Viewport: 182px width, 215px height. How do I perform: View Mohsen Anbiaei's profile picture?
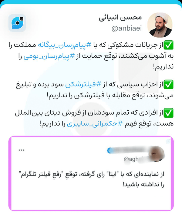pos(160,25)
